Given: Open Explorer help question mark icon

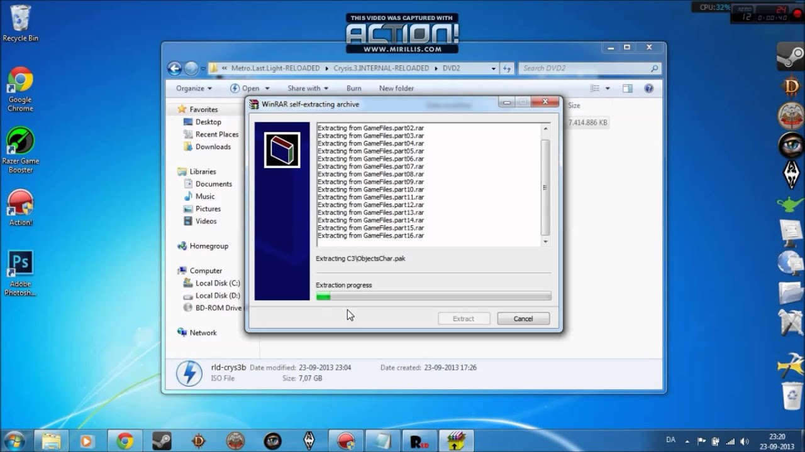Looking at the screenshot, I should (649, 89).
